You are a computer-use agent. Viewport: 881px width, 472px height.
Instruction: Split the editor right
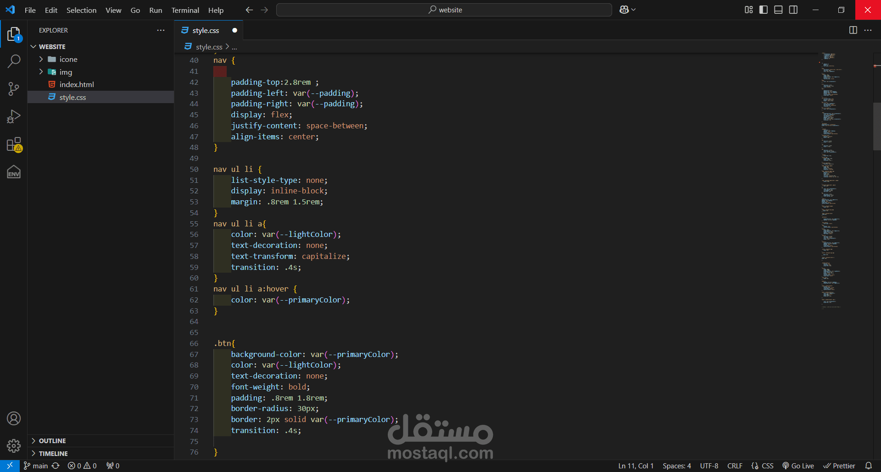click(x=853, y=30)
